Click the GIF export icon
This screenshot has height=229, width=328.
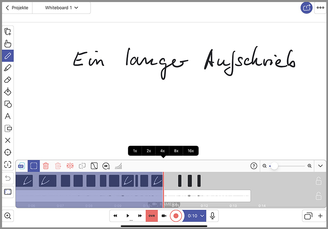(21, 166)
